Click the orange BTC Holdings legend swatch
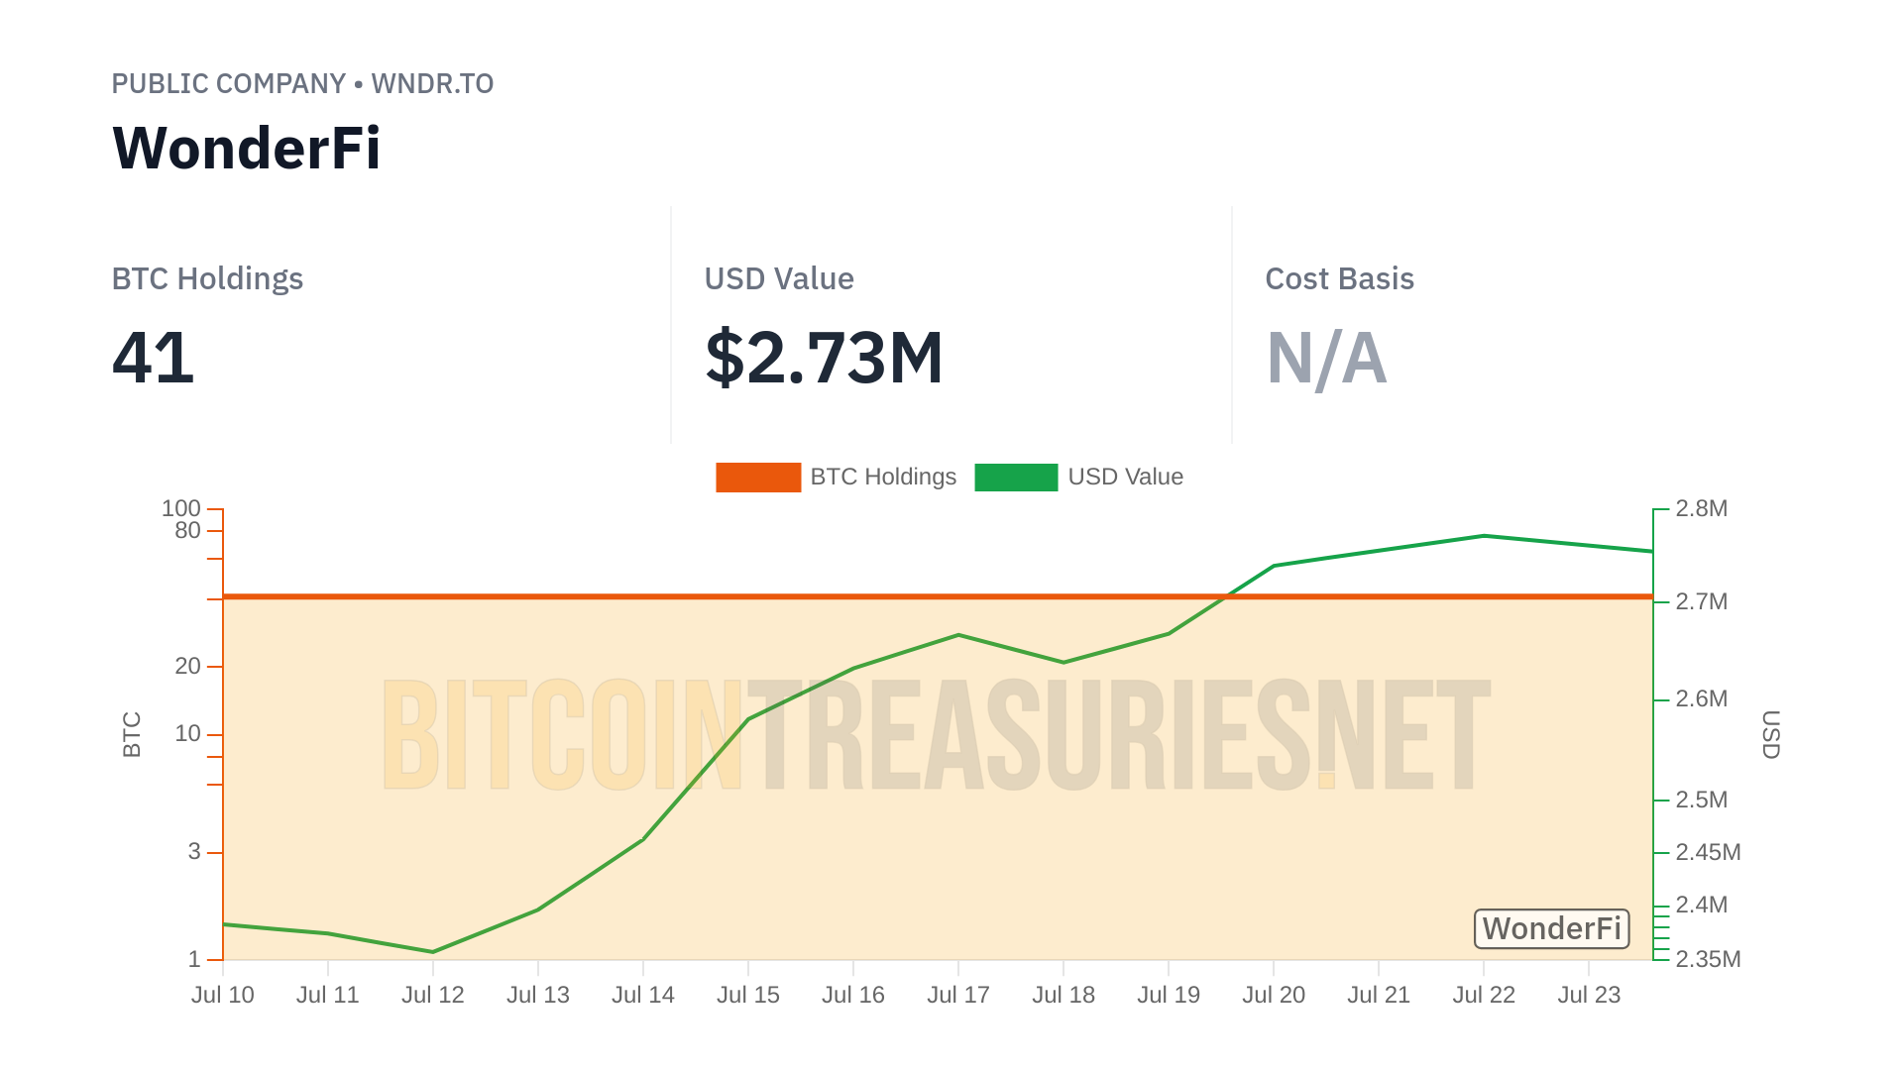The height and width of the screenshot is (1070, 1903). [758, 478]
